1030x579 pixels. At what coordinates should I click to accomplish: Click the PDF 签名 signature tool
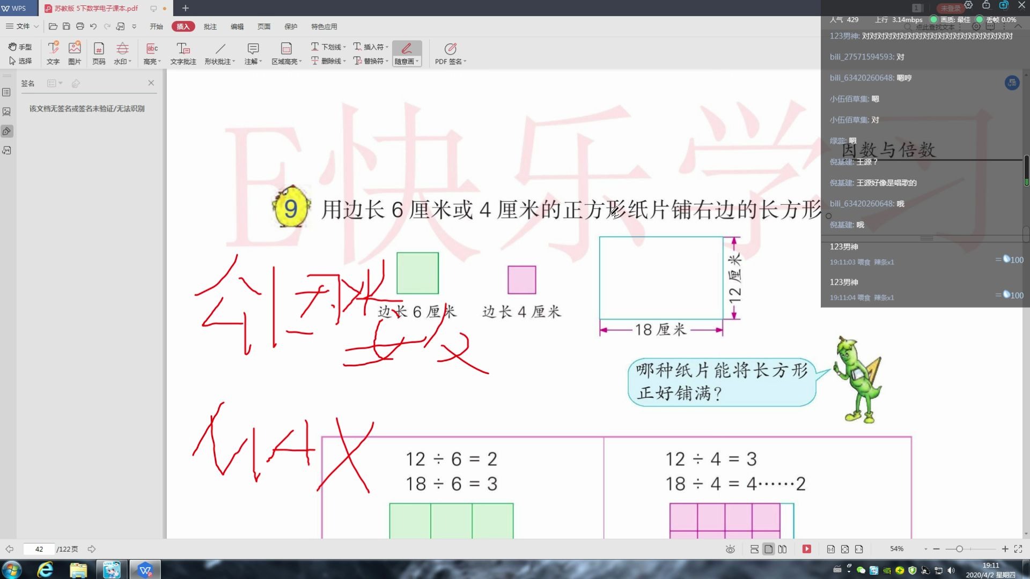[450, 52]
